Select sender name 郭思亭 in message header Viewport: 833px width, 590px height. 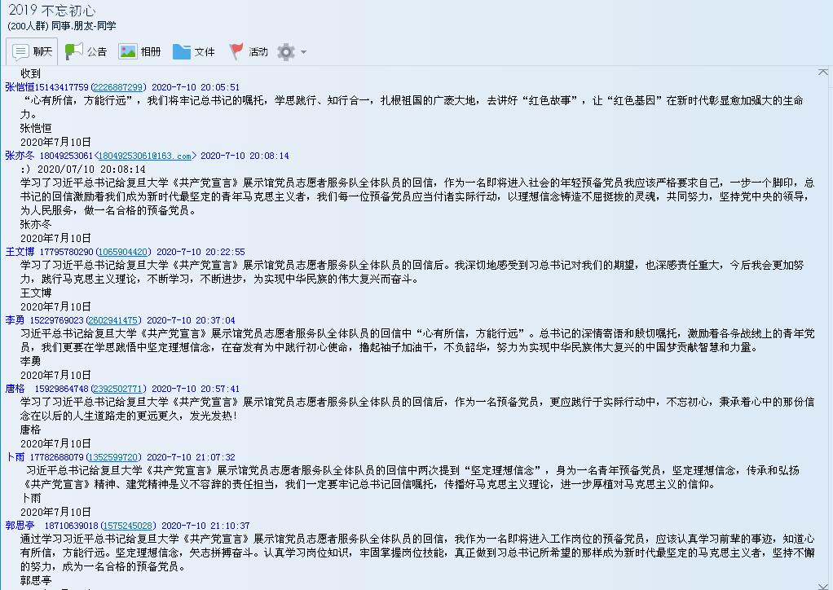(20, 526)
